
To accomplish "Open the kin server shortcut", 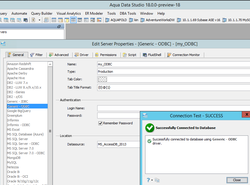I will [x=134, y=20].
